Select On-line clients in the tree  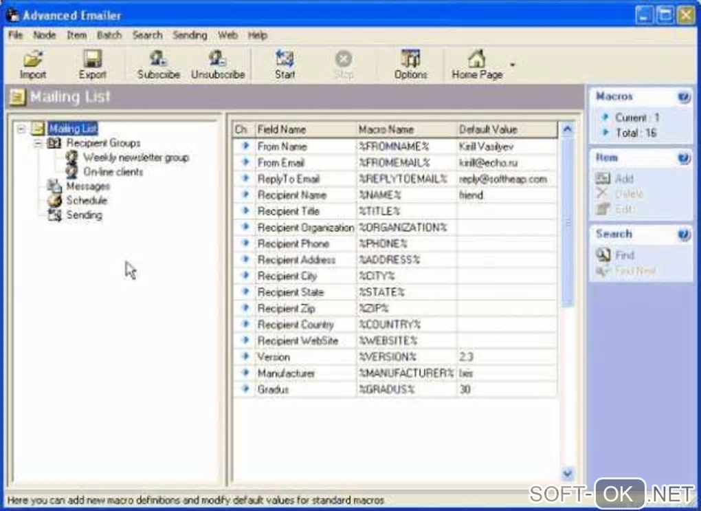click(113, 172)
